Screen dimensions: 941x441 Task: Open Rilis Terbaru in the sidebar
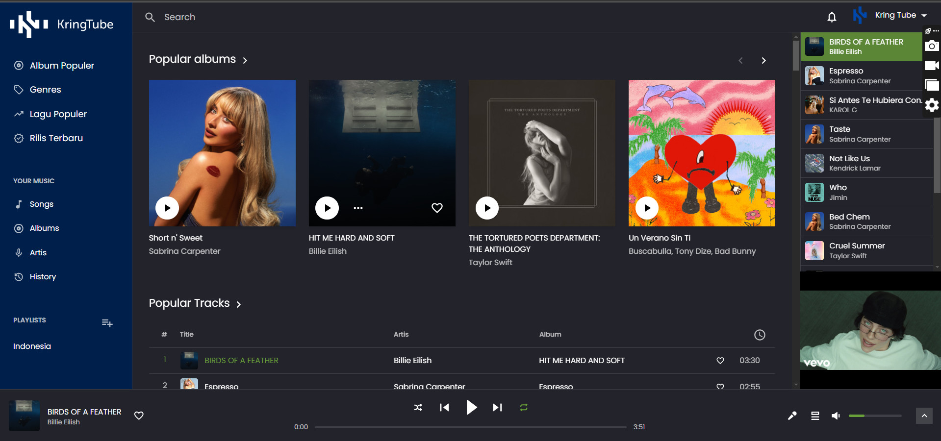(x=49, y=138)
